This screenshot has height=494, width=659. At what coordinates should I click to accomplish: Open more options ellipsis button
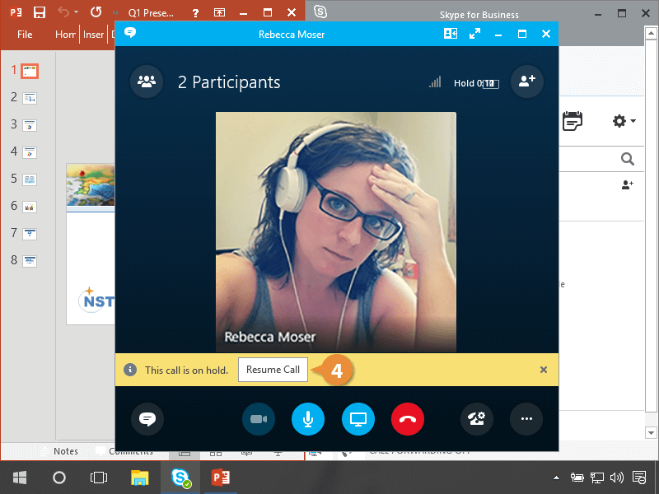tap(526, 419)
